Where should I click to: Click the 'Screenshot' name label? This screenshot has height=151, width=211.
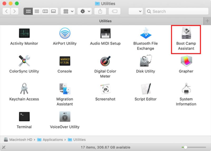click(105, 99)
